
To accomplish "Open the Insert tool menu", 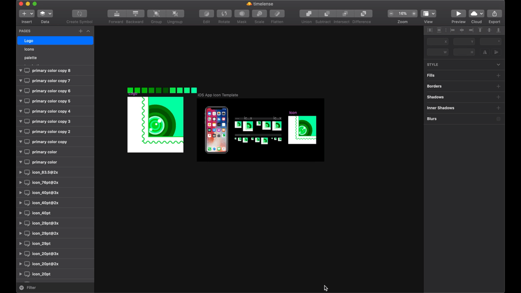I will click(x=27, y=14).
